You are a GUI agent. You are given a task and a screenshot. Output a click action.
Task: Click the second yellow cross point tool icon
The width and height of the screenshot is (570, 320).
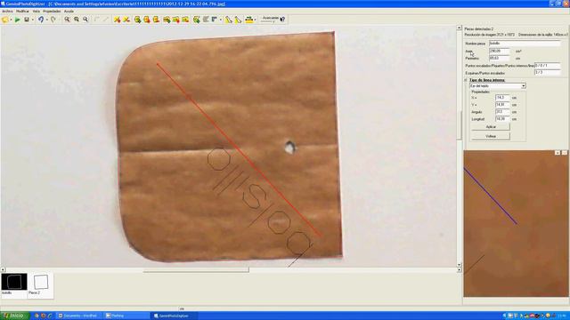click(x=126, y=20)
